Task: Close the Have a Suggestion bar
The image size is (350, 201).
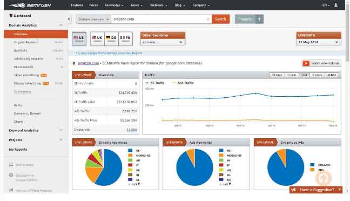Action: [339, 190]
